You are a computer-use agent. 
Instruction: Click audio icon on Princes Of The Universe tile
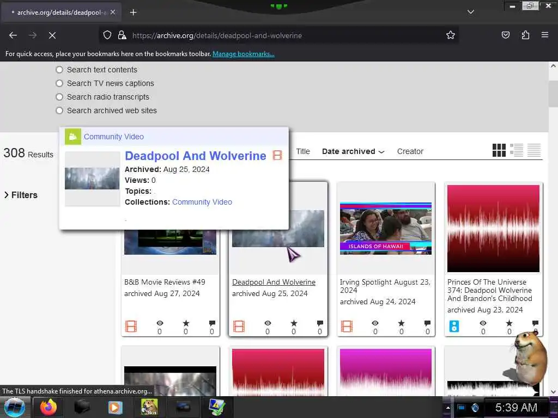coord(454,327)
